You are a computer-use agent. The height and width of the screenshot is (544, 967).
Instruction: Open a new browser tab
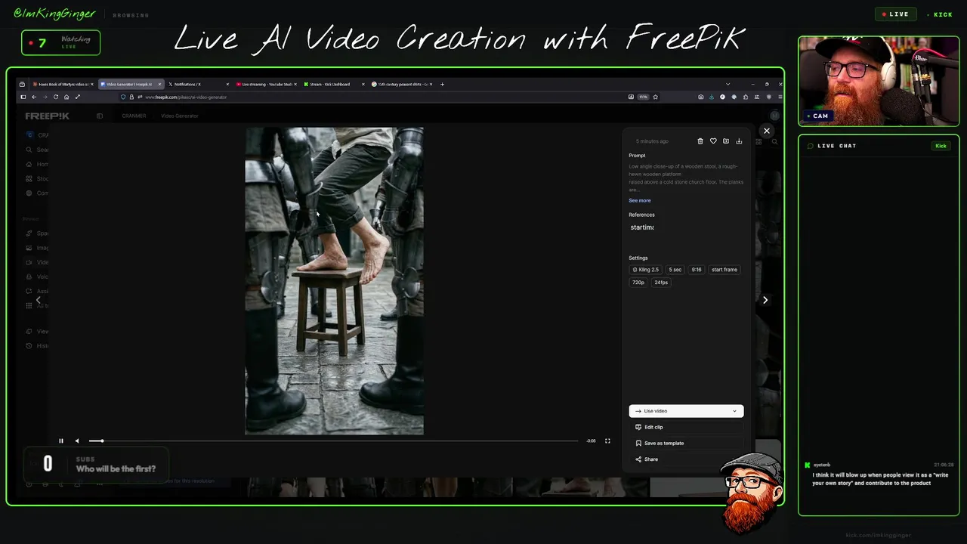[x=442, y=84]
